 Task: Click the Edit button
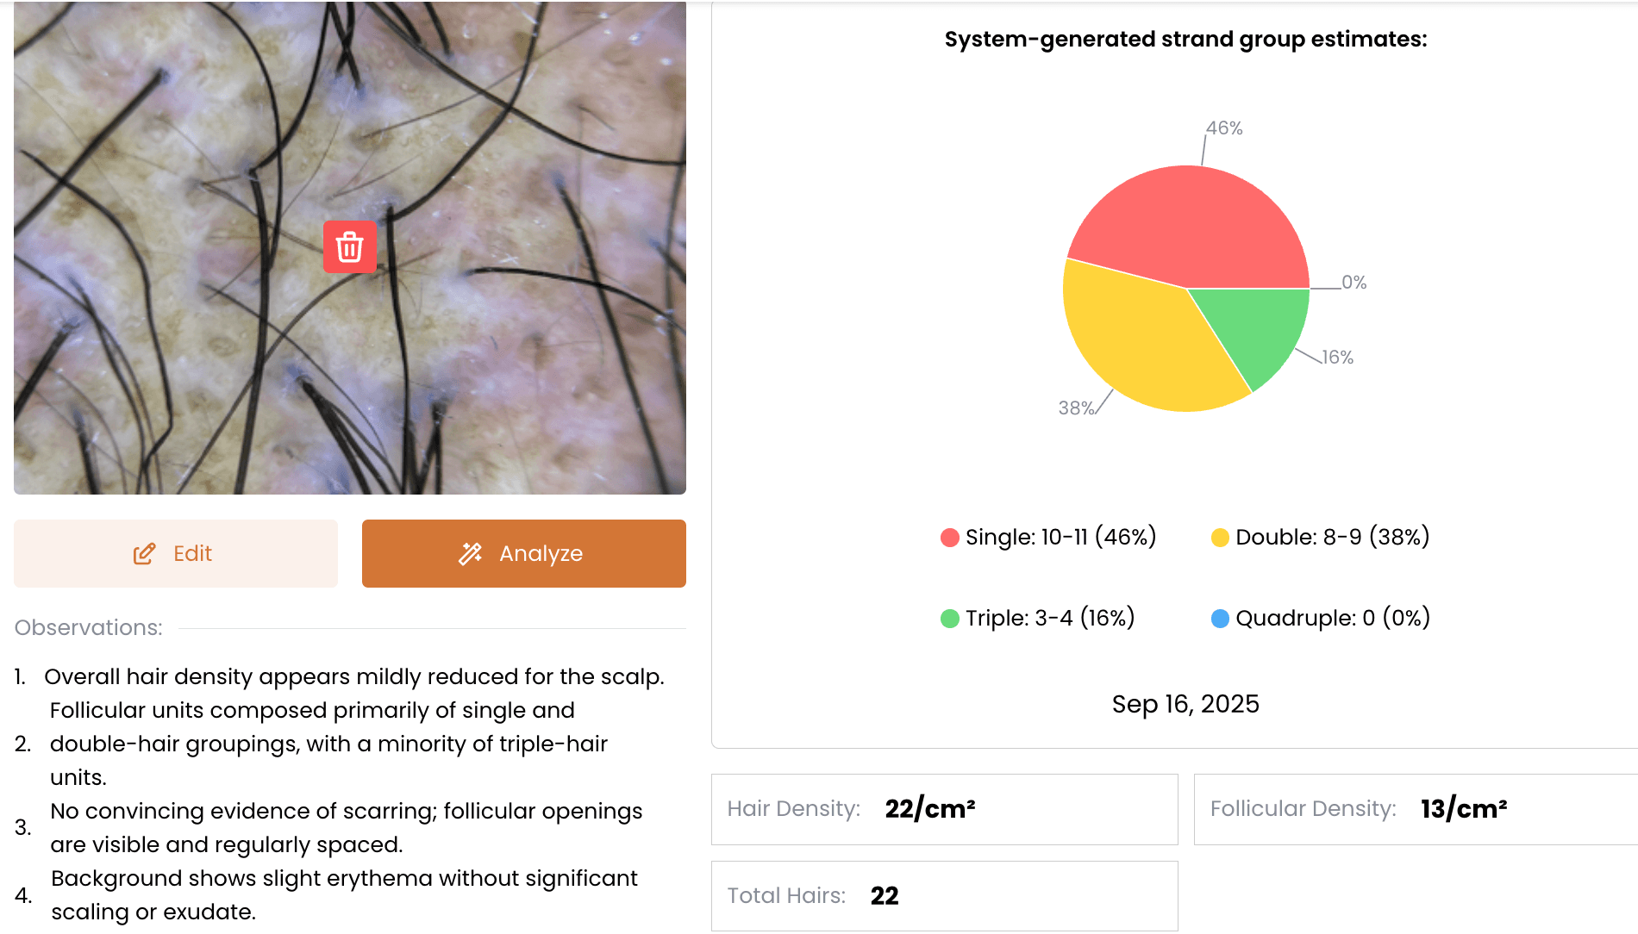tap(176, 553)
